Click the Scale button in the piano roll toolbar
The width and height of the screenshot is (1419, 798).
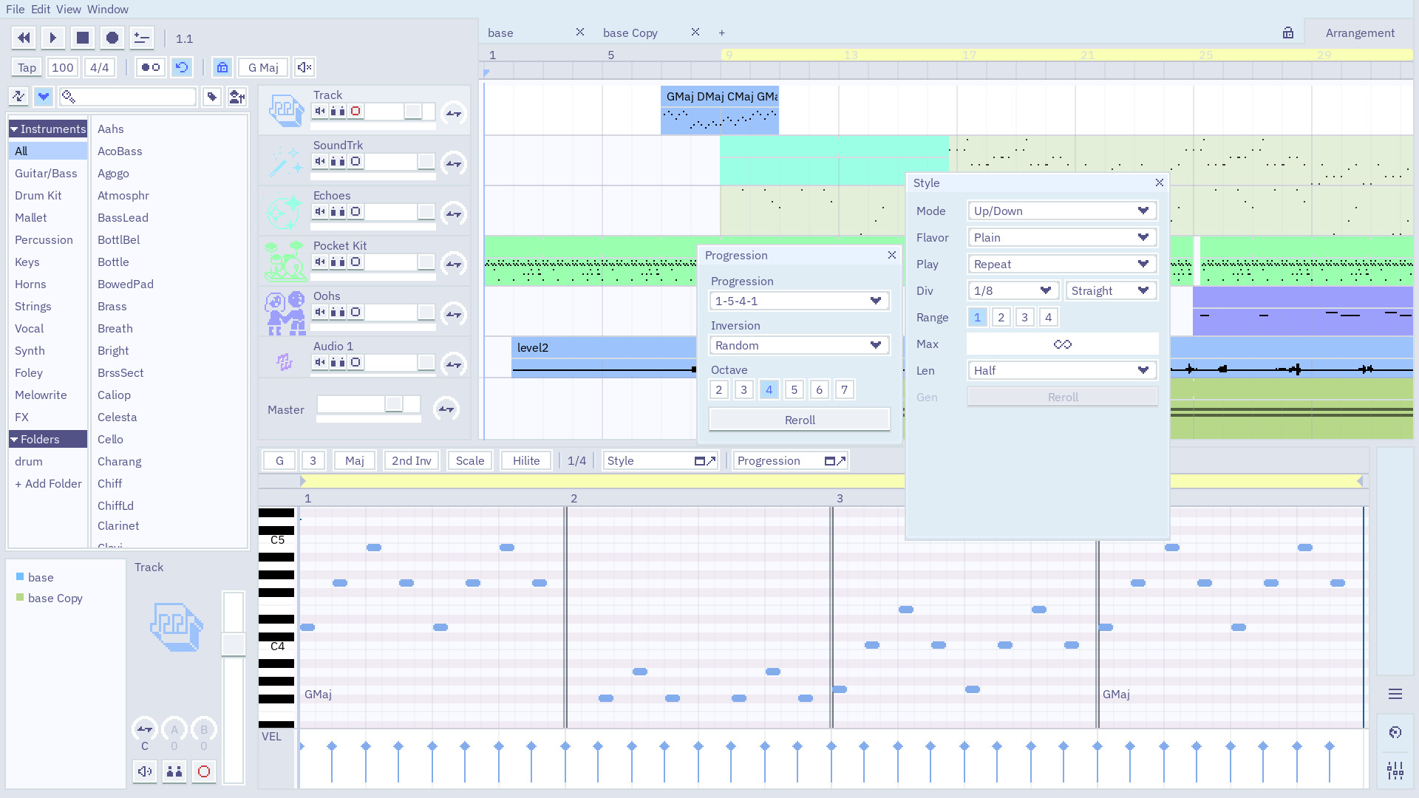click(470, 460)
